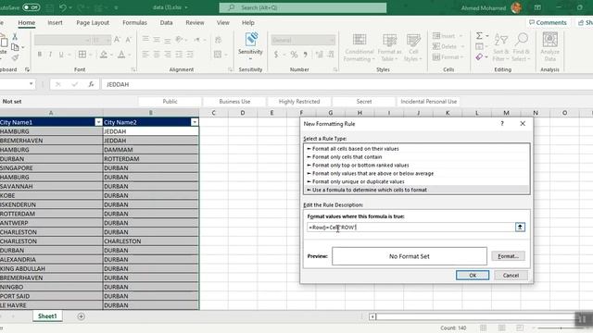Open the Comments pane button

[548, 22]
